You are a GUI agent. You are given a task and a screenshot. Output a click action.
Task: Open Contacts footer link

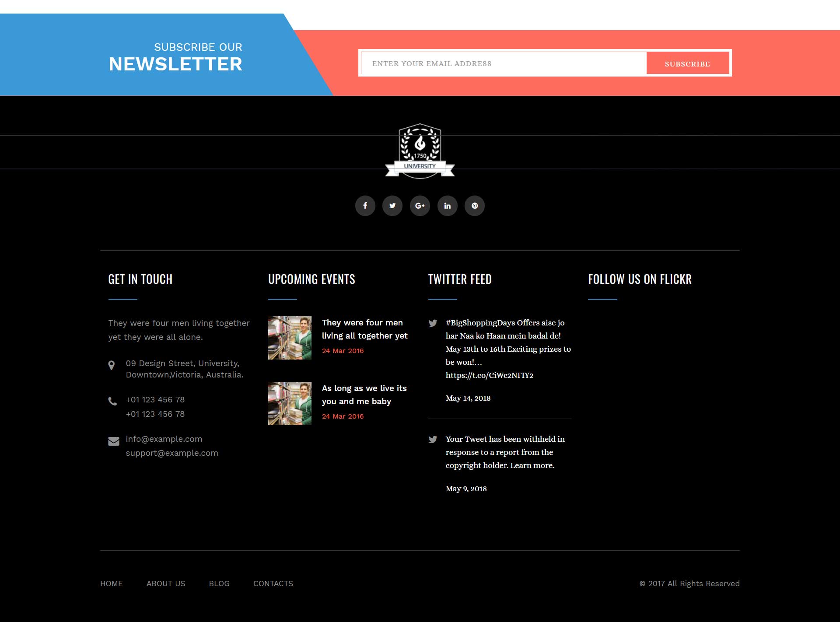[273, 584]
